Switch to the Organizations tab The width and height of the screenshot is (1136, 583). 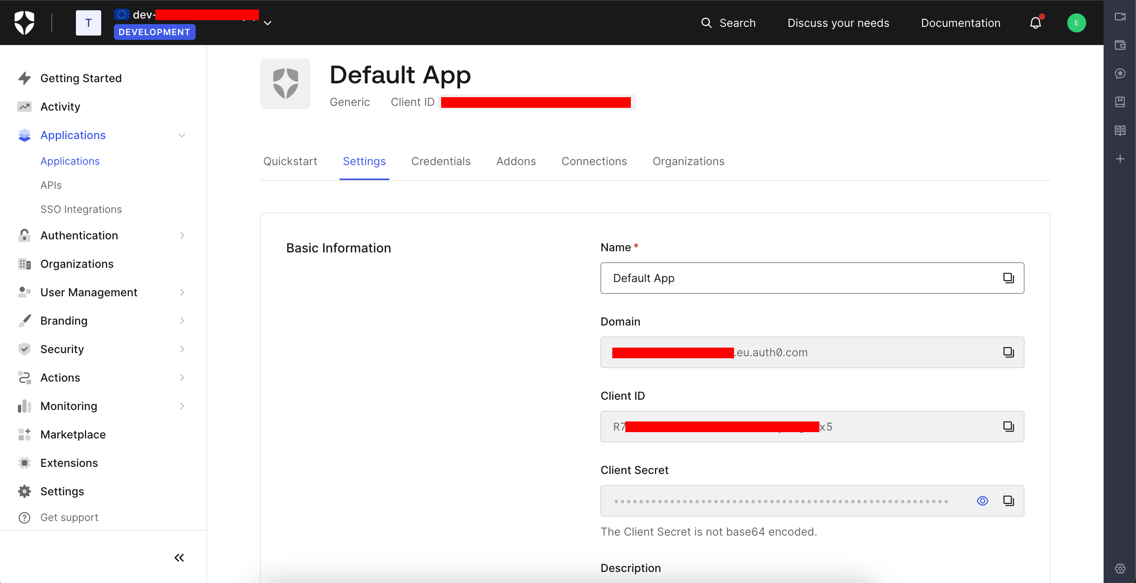pos(688,161)
